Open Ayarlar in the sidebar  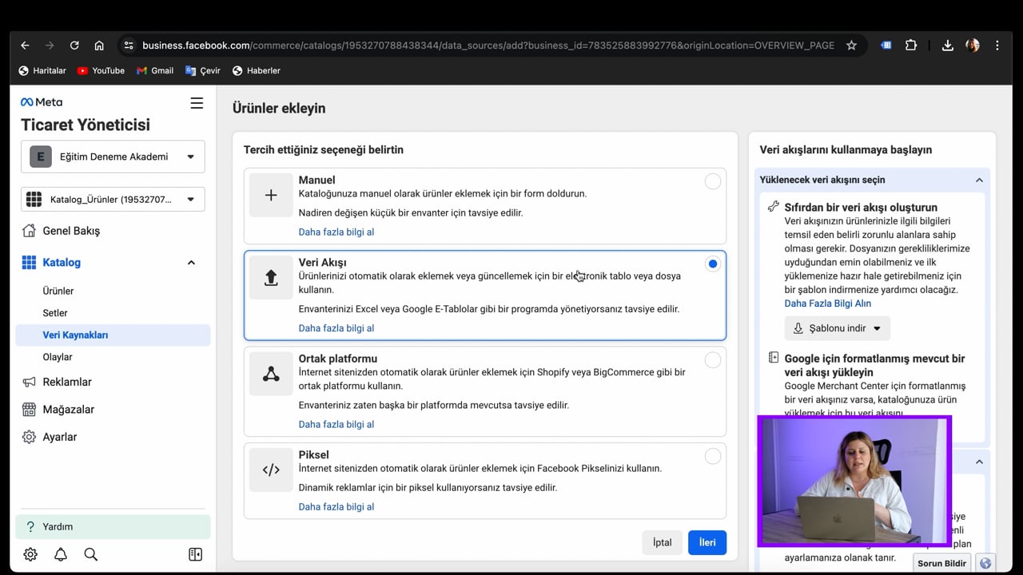[x=113, y=437]
